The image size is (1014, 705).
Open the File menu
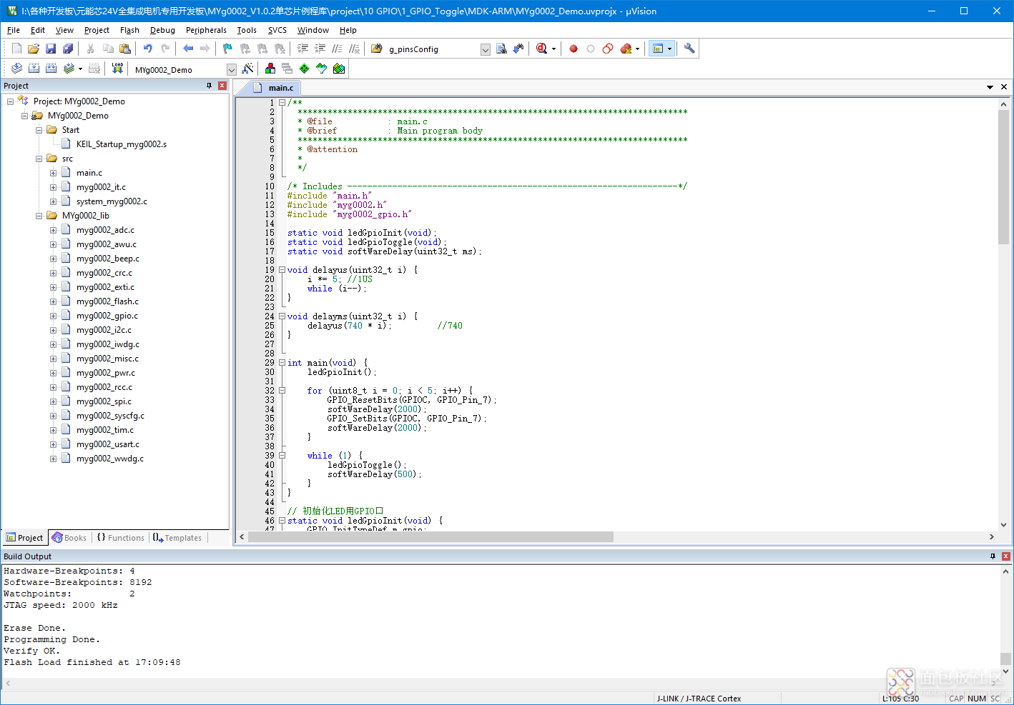(x=14, y=30)
